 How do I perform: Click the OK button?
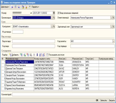click(97, 100)
